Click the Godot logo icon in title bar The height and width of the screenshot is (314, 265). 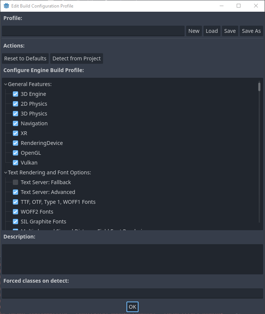6,6
